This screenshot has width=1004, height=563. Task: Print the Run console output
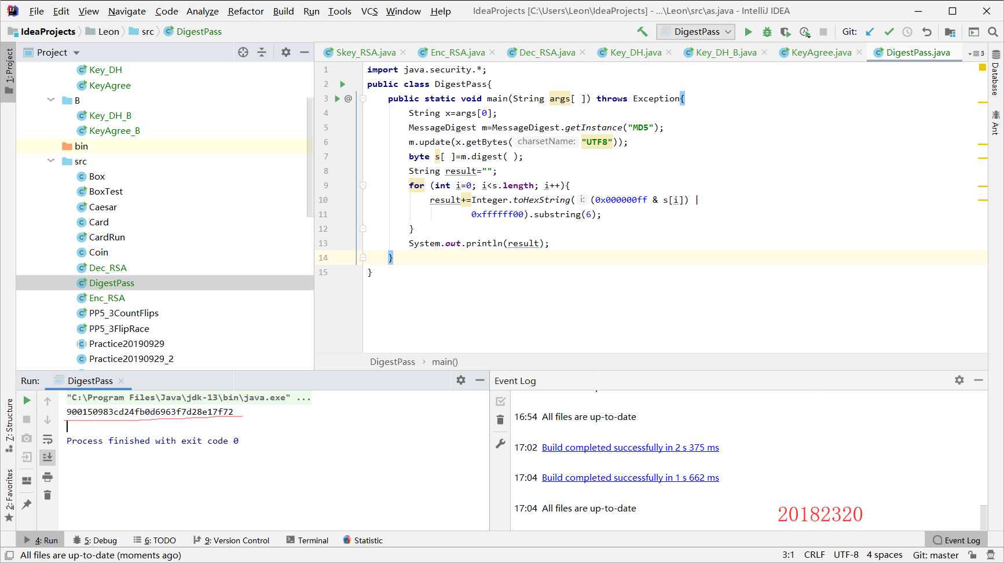click(47, 477)
